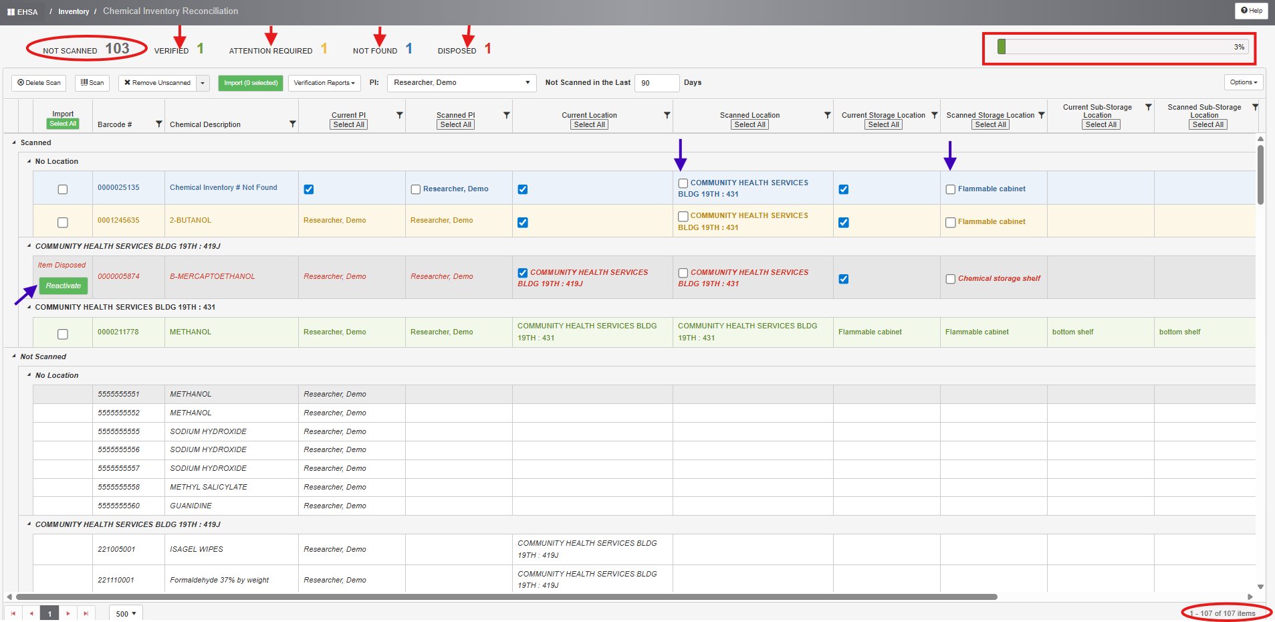Select DISPOSED counter
The width and height of the screenshot is (1275, 622).
[465, 49]
